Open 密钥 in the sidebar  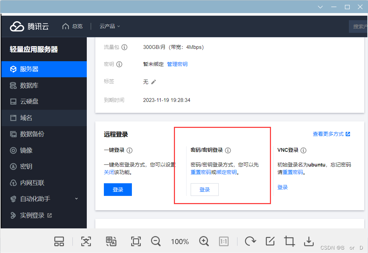(44, 167)
